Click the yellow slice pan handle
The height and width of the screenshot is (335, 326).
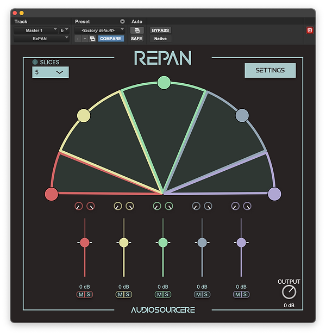tap(84, 116)
